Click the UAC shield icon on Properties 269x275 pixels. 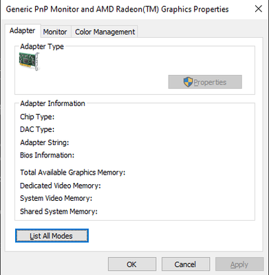tap(188, 82)
